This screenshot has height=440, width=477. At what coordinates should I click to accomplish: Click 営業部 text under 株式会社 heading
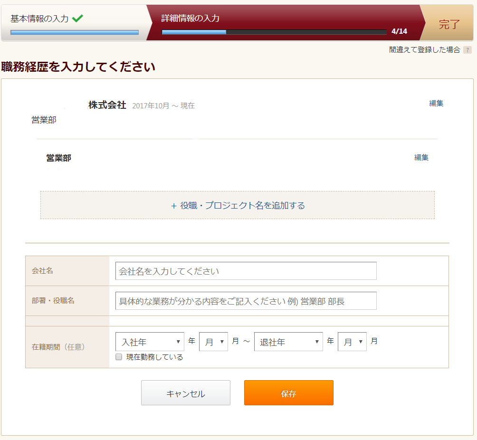pos(44,120)
